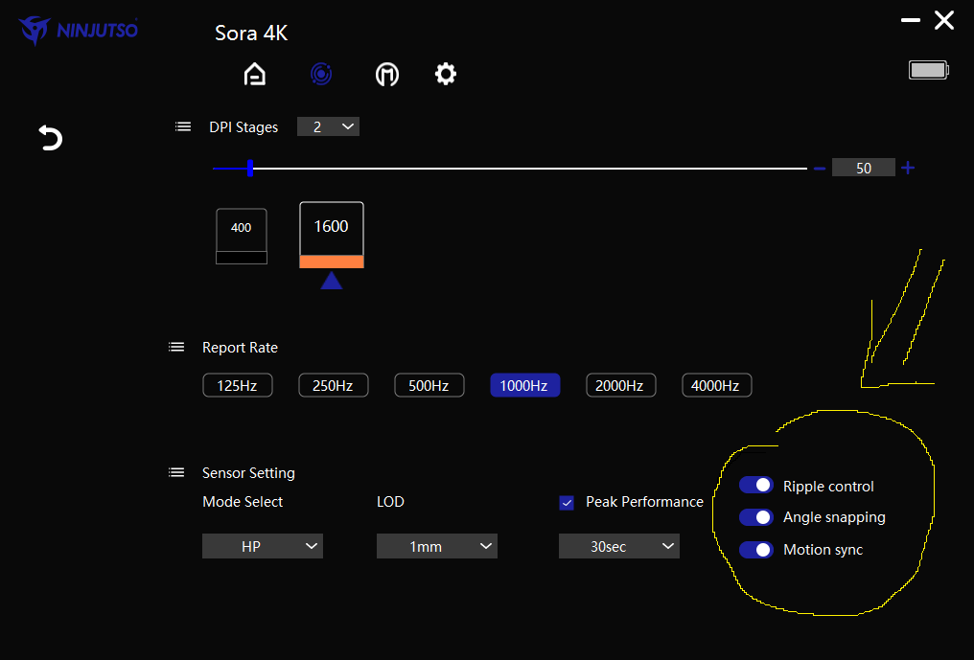This screenshot has width=974, height=660.
Task: Close the Ninjutso window
Action: pyautogui.click(x=944, y=20)
